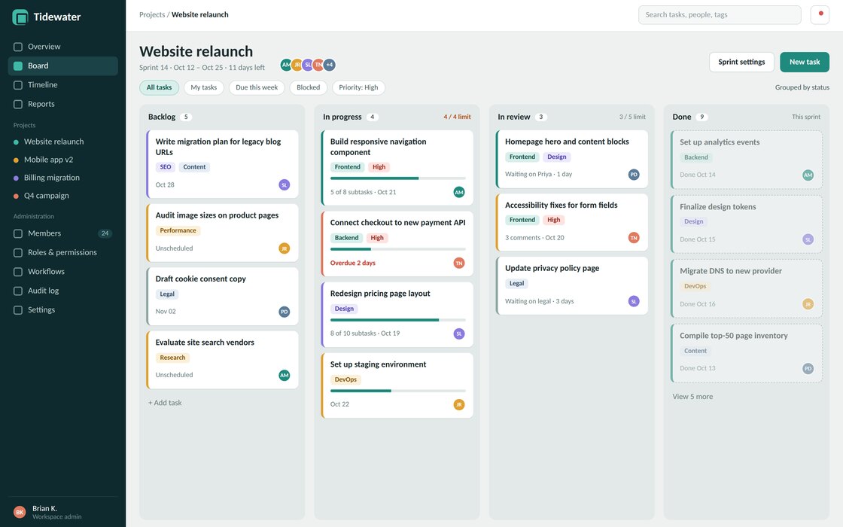Click SL avatar on the migration plan card
This screenshot has height=527, width=843.
pos(285,185)
